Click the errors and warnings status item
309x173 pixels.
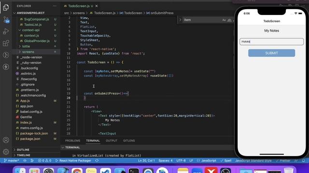pos(44,161)
